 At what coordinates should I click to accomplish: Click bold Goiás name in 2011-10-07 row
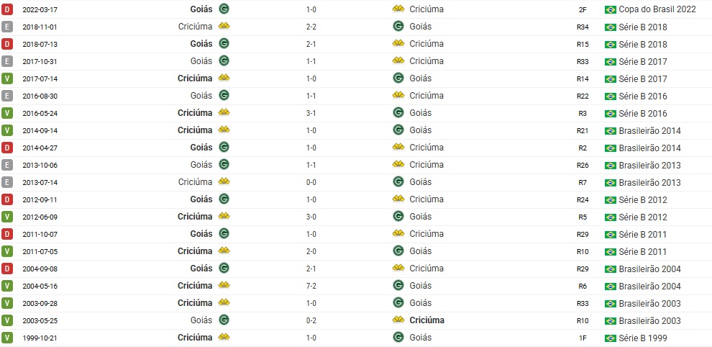(x=201, y=234)
